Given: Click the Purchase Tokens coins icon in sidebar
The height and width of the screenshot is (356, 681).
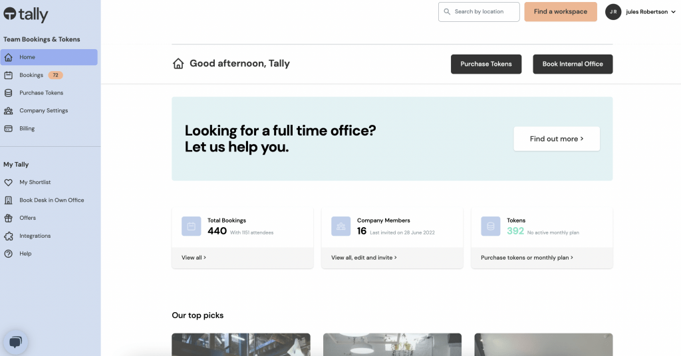Looking at the screenshot, I should [8, 93].
